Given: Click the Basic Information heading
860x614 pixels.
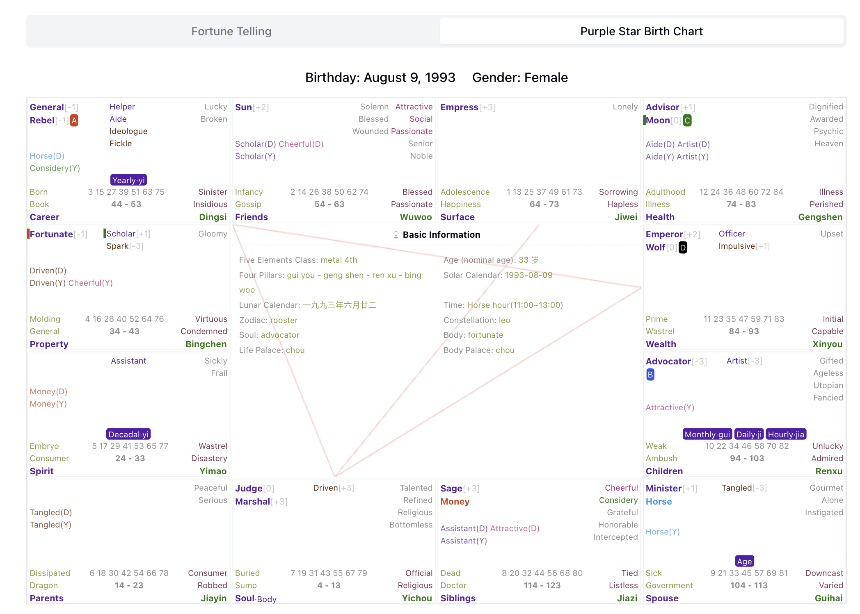Looking at the screenshot, I should [441, 235].
